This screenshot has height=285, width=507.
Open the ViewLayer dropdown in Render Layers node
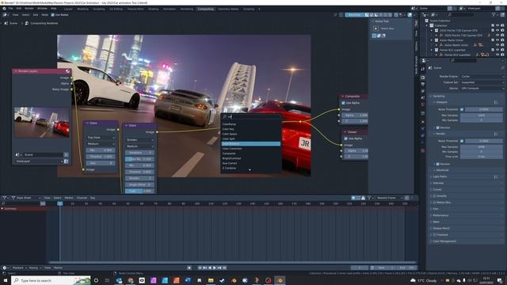coord(39,161)
